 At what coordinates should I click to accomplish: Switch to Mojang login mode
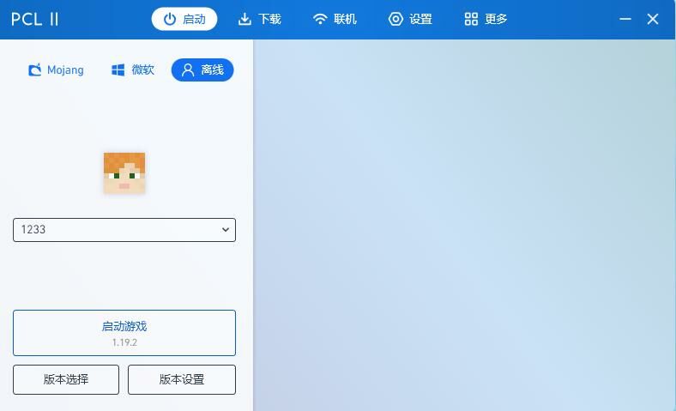click(x=56, y=70)
